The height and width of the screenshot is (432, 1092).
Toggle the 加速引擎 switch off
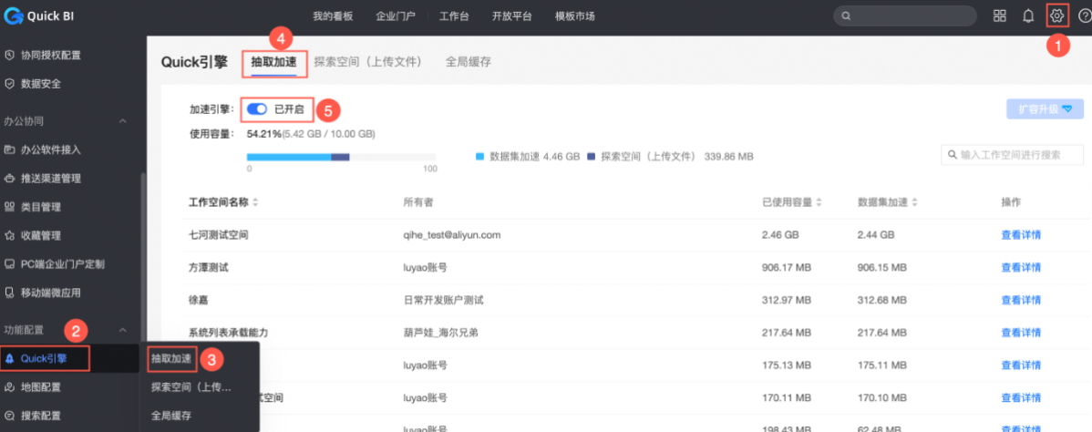tap(257, 109)
